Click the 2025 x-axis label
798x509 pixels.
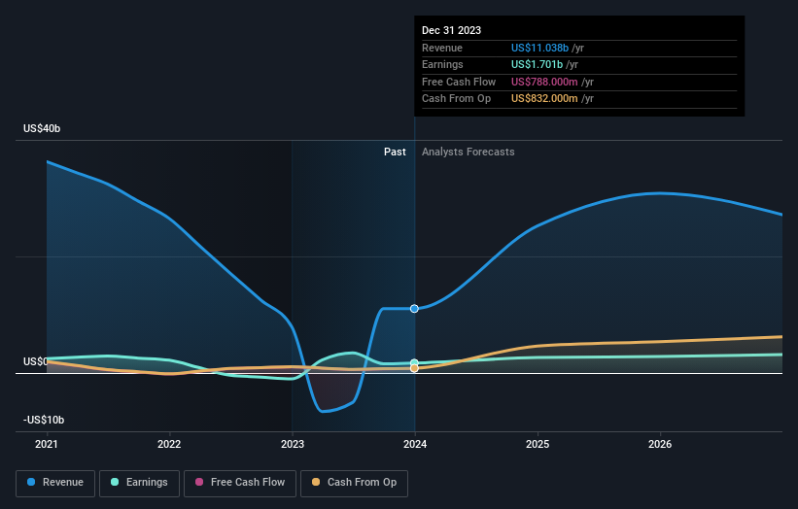pyautogui.click(x=538, y=444)
